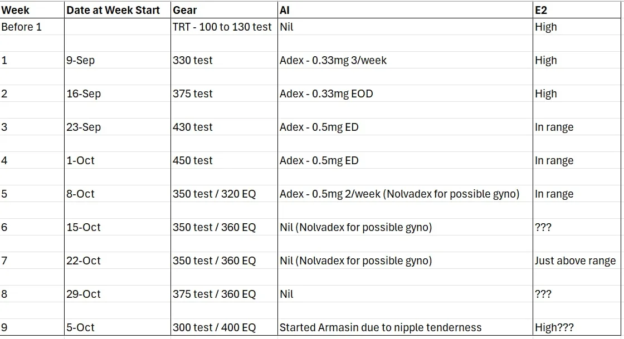Select cell Started Armasin due to nipple tenderness
Image resolution: width=624 pixels, height=339 pixels.
(x=405, y=327)
